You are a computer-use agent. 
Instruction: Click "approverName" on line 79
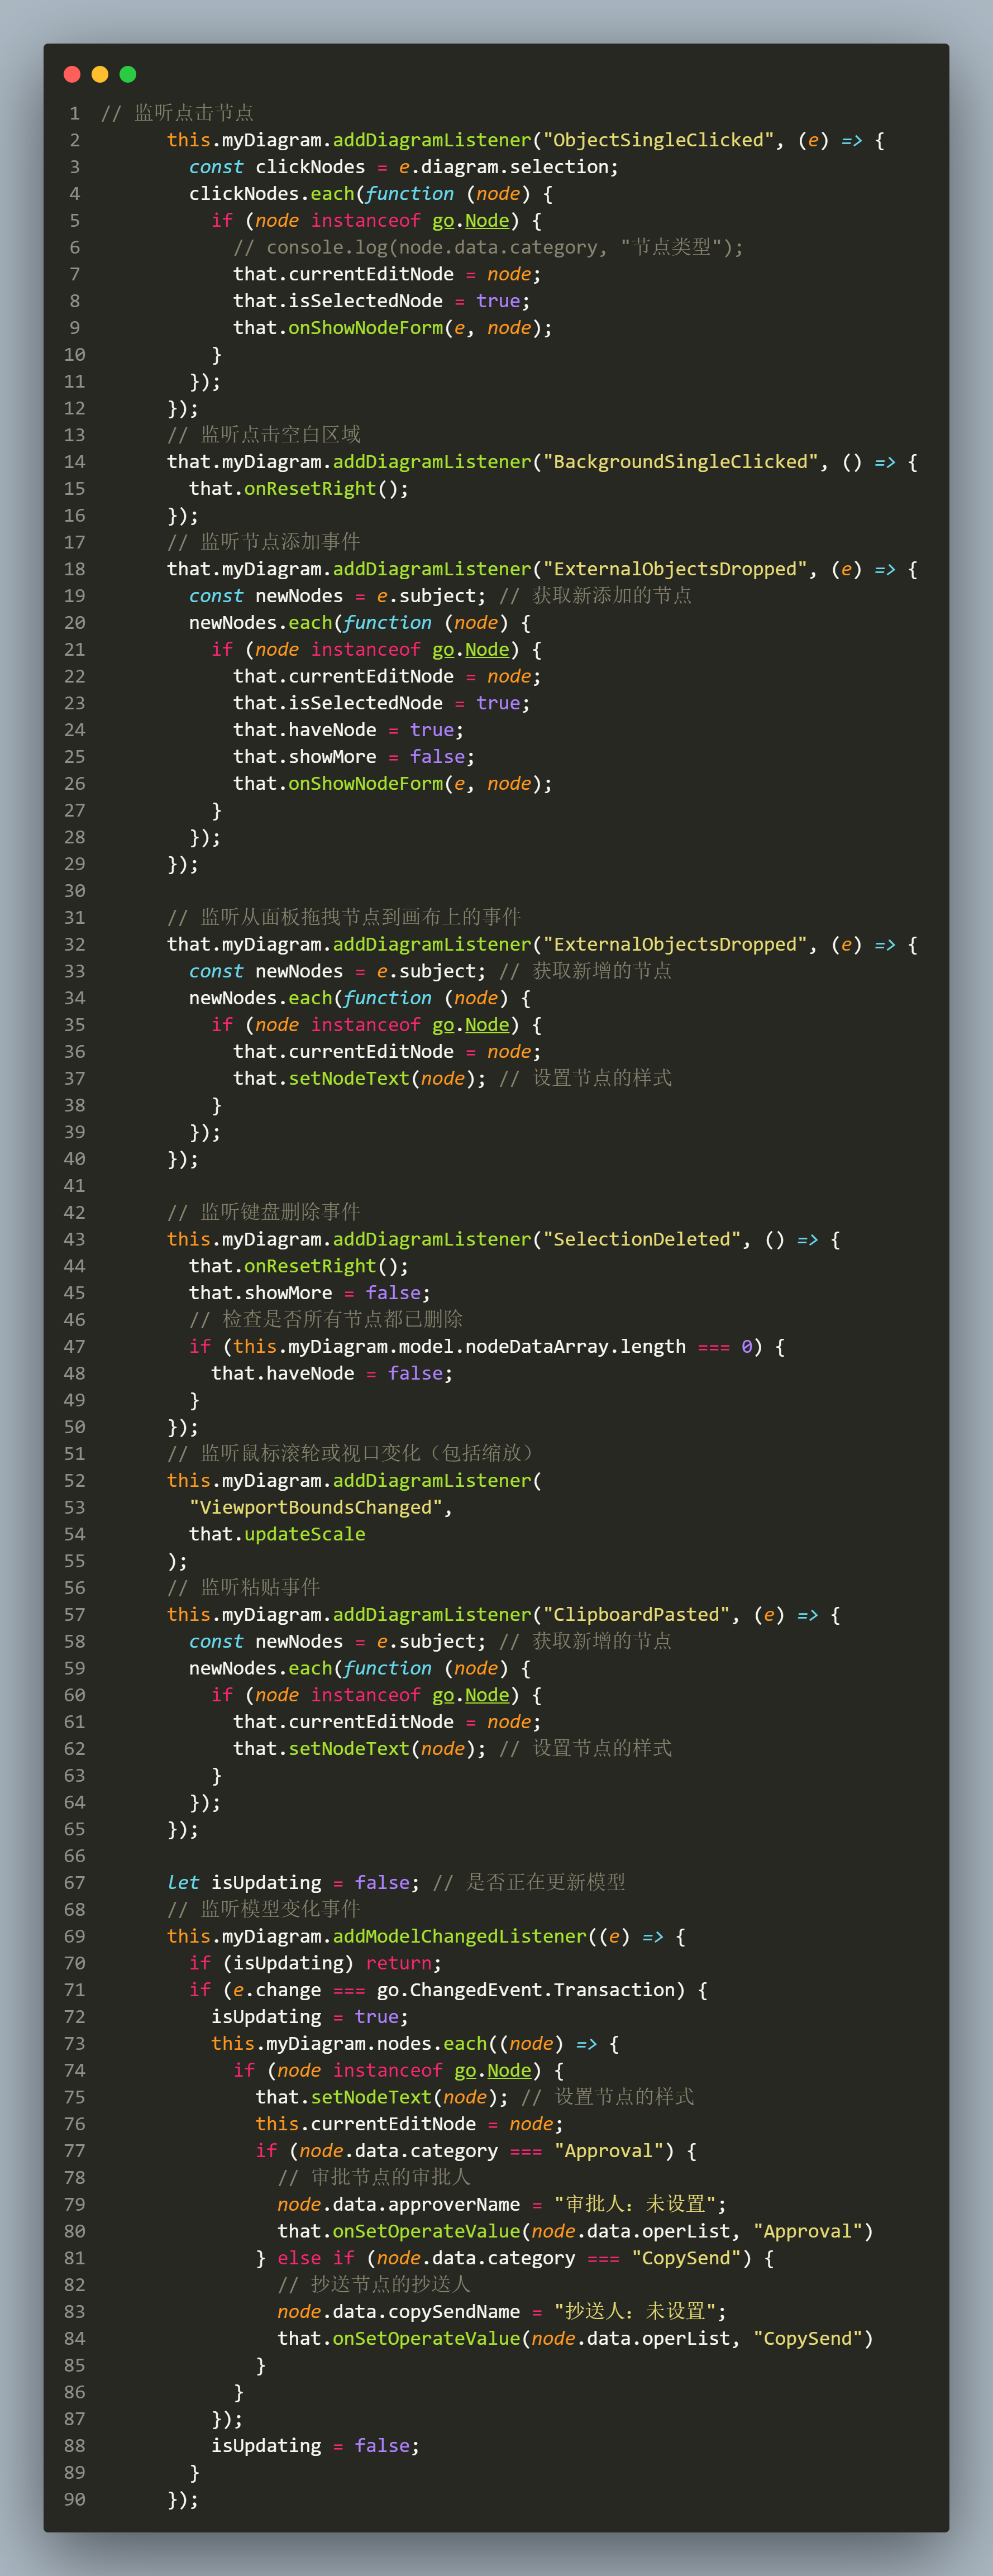pyautogui.click(x=454, y=2205)
